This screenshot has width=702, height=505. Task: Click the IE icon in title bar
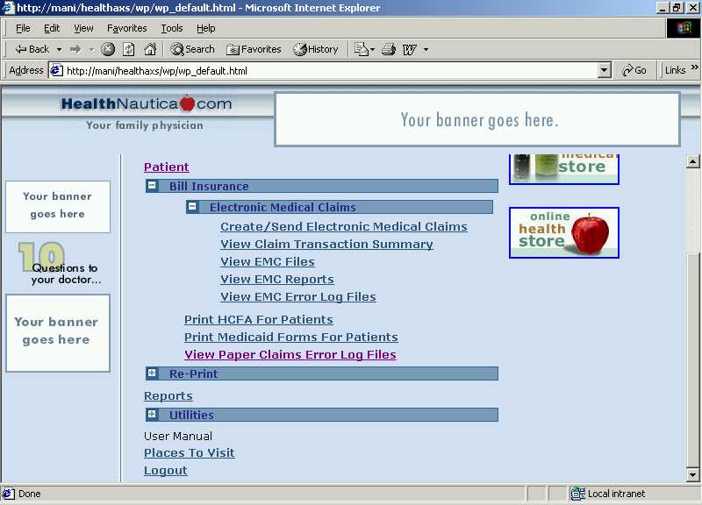(x=8, y=8)
